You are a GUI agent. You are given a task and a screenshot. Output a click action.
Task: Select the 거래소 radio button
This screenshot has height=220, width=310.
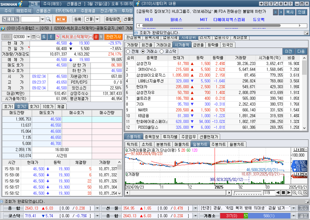click(143, 52)
